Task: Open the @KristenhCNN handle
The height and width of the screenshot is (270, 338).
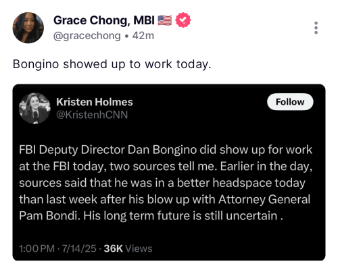Action: click(92, 115)
